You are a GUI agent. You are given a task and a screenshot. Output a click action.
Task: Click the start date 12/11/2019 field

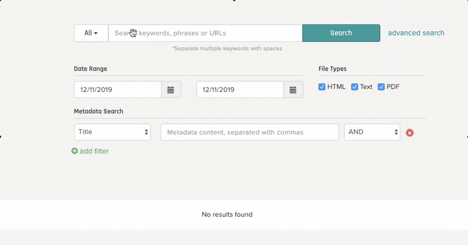pos(118,90)
